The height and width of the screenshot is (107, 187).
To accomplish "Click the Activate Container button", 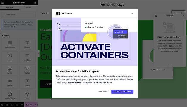I will 122,92.
